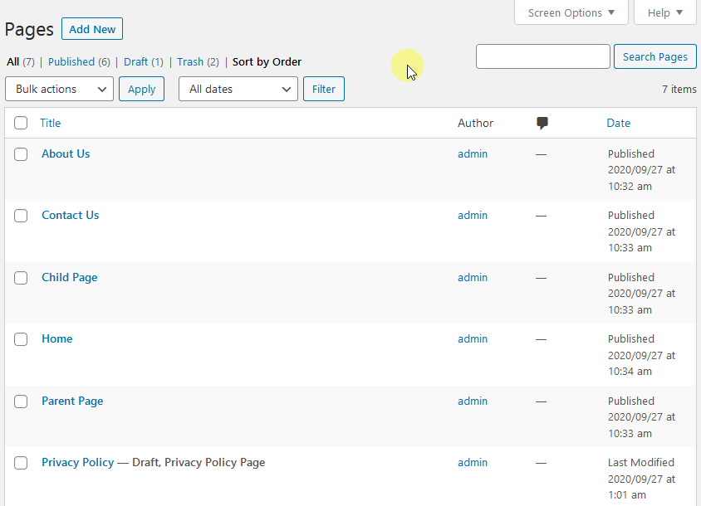This screenshot has height=506, width=701.
Task: Check the About Us page checkbox
Action: (21, 153)
